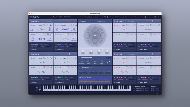Click the Arpeggiator Sync button
190x107 pixels.
click(108, 58)
